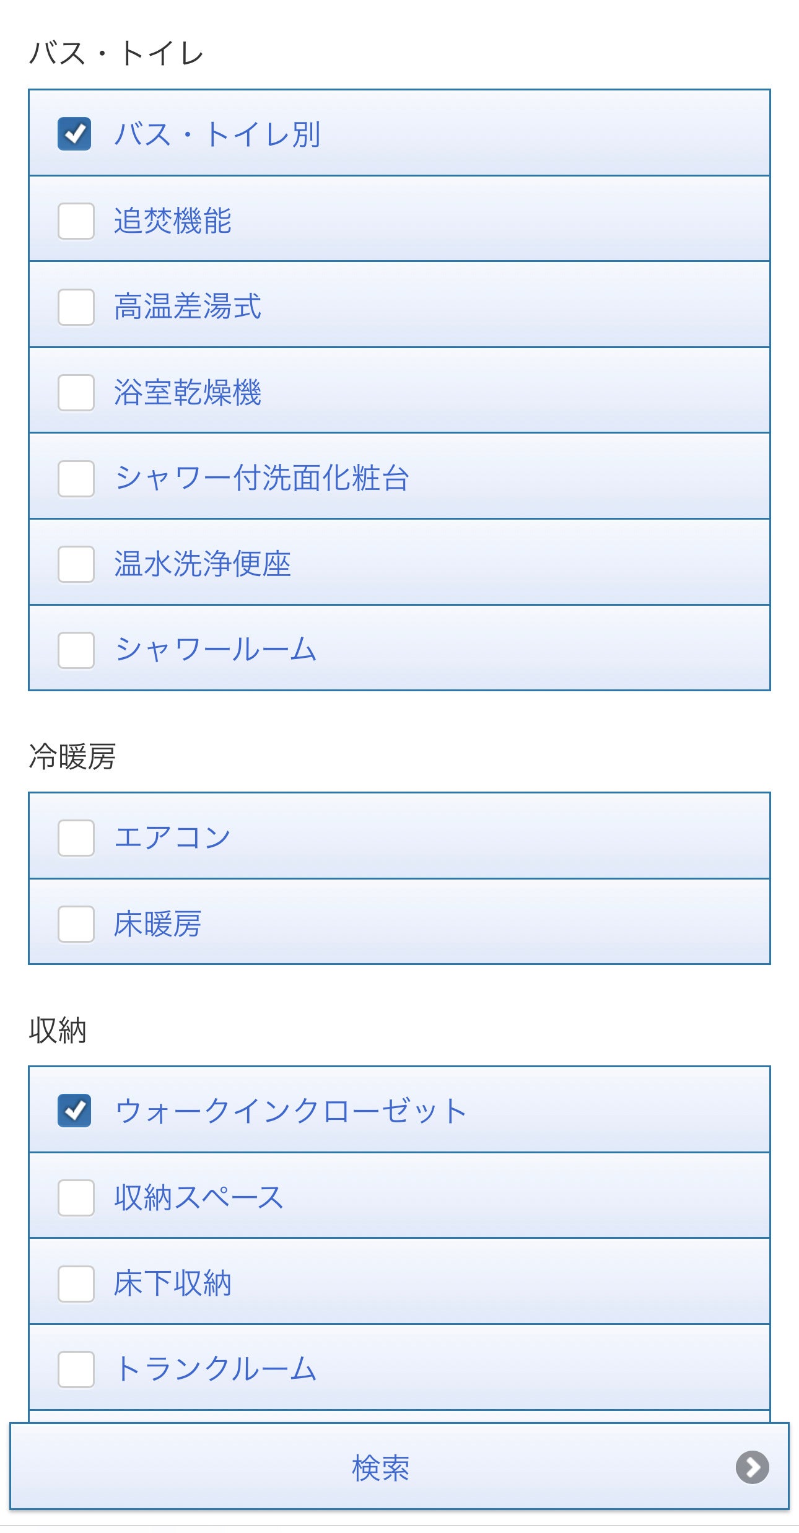Enable the 追焚機能 checkbox
Viewport: 799px width, 1533px height.
click(x=76, y=221)
